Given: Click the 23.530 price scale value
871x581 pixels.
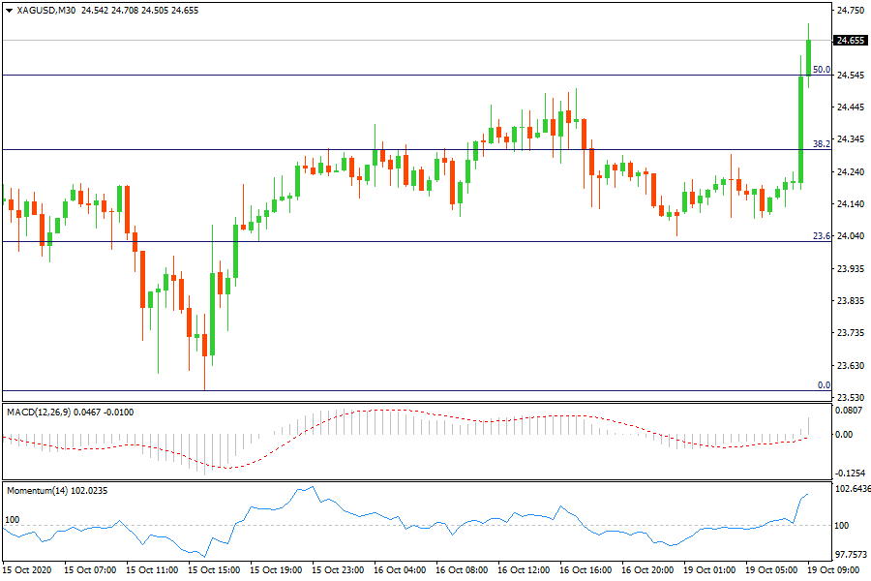Looking at the screenshot, I should (x=850, y=398).
